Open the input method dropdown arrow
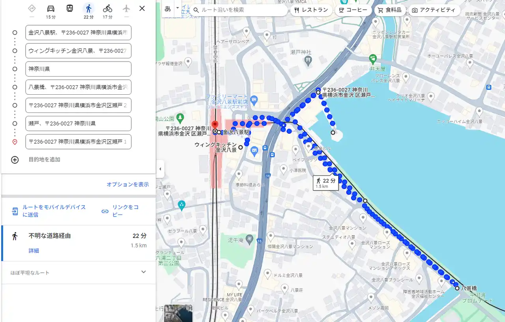 (178, 8)
